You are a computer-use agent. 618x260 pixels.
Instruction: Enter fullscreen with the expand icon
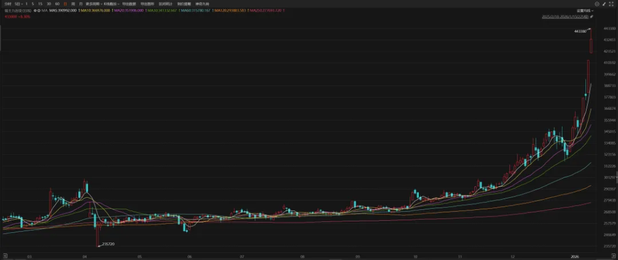click(x=612, y=4)
